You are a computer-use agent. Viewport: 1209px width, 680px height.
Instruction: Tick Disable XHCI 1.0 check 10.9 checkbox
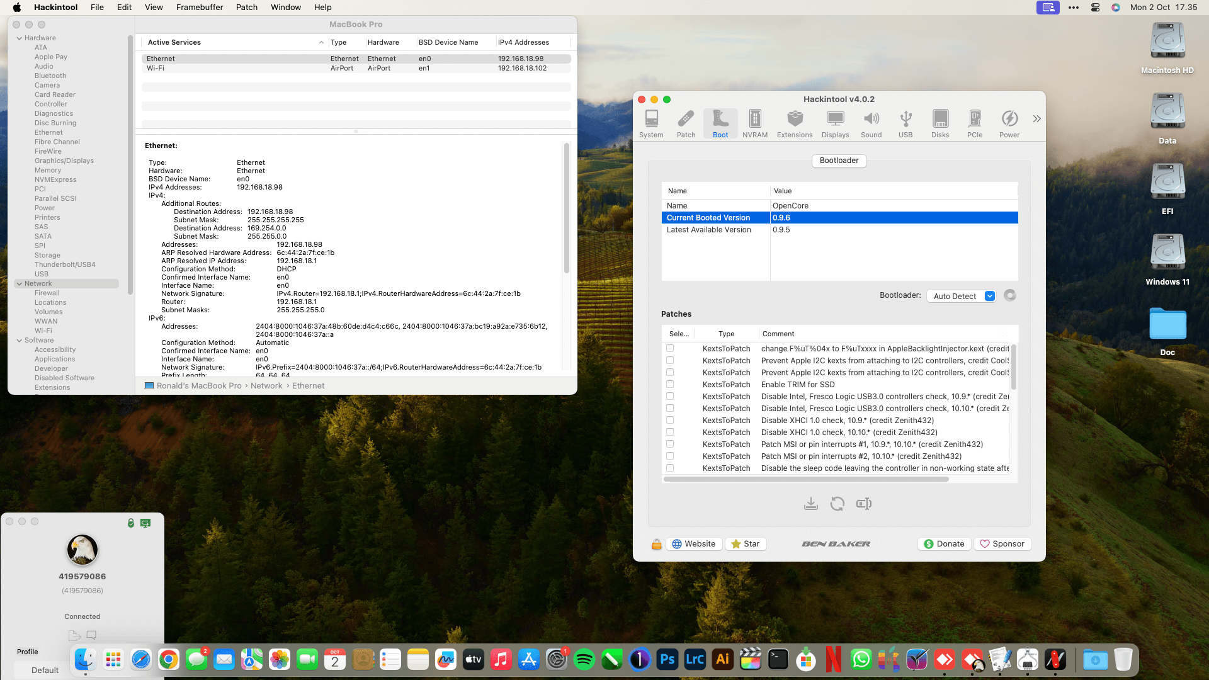coord(670,421)
